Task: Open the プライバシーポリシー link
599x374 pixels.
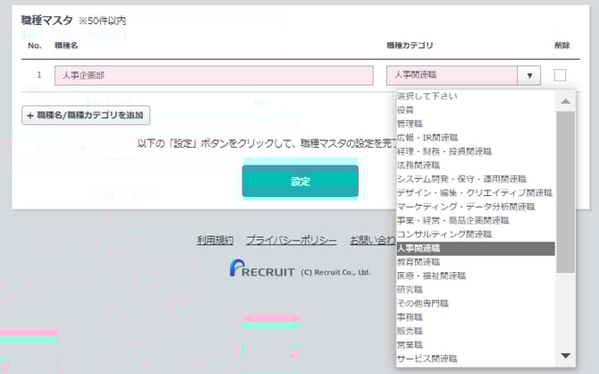Action: 291,240
